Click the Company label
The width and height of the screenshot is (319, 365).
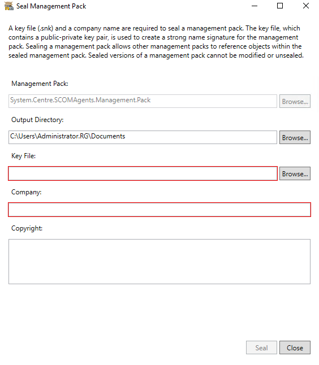[x=27, y=192]
